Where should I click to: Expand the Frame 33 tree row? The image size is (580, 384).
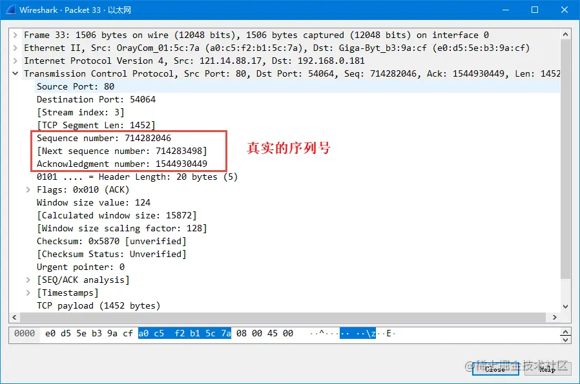click(x=15, y=35)
